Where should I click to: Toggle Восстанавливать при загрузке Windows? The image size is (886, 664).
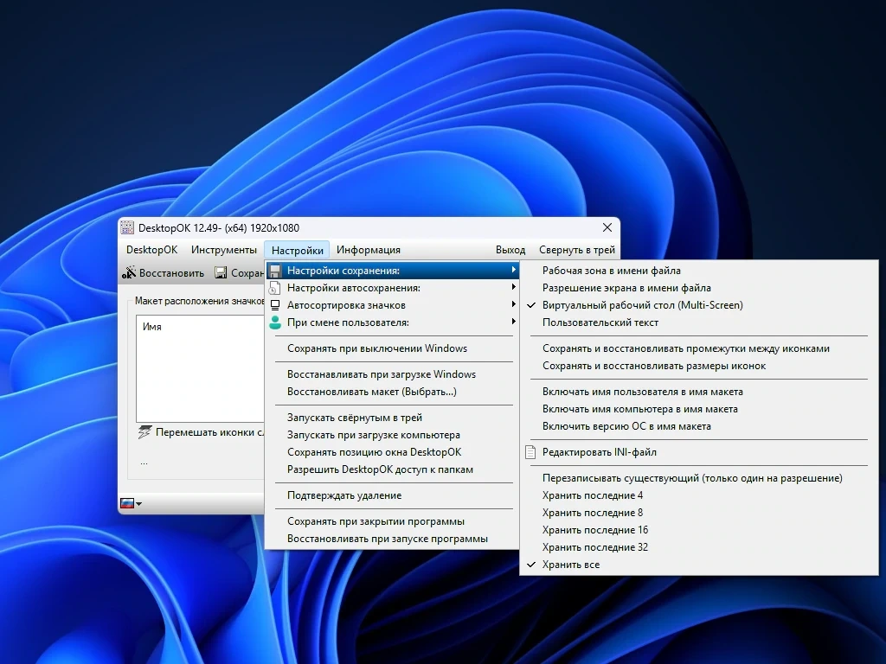[x=392, y=374]
